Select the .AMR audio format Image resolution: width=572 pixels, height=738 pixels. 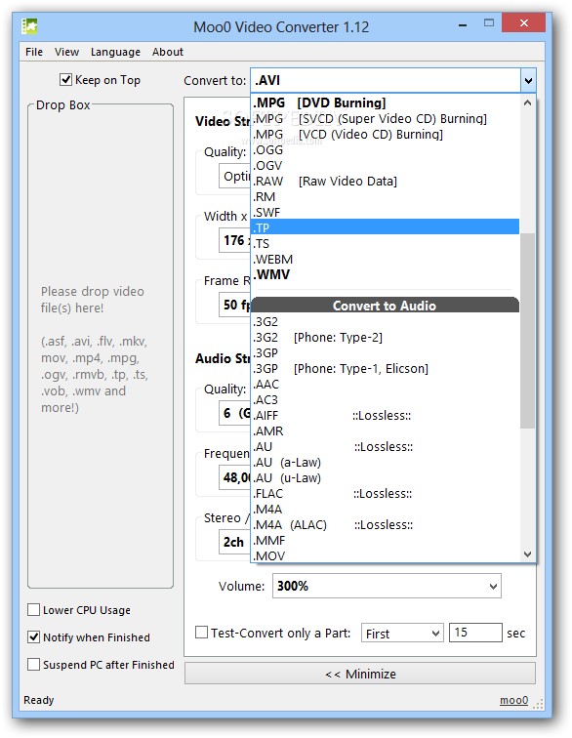tap(386, 431)
